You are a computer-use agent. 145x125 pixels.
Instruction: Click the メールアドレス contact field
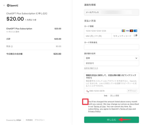pos(112,12)
